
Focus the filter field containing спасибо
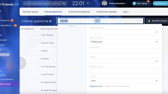coord(100,21)
